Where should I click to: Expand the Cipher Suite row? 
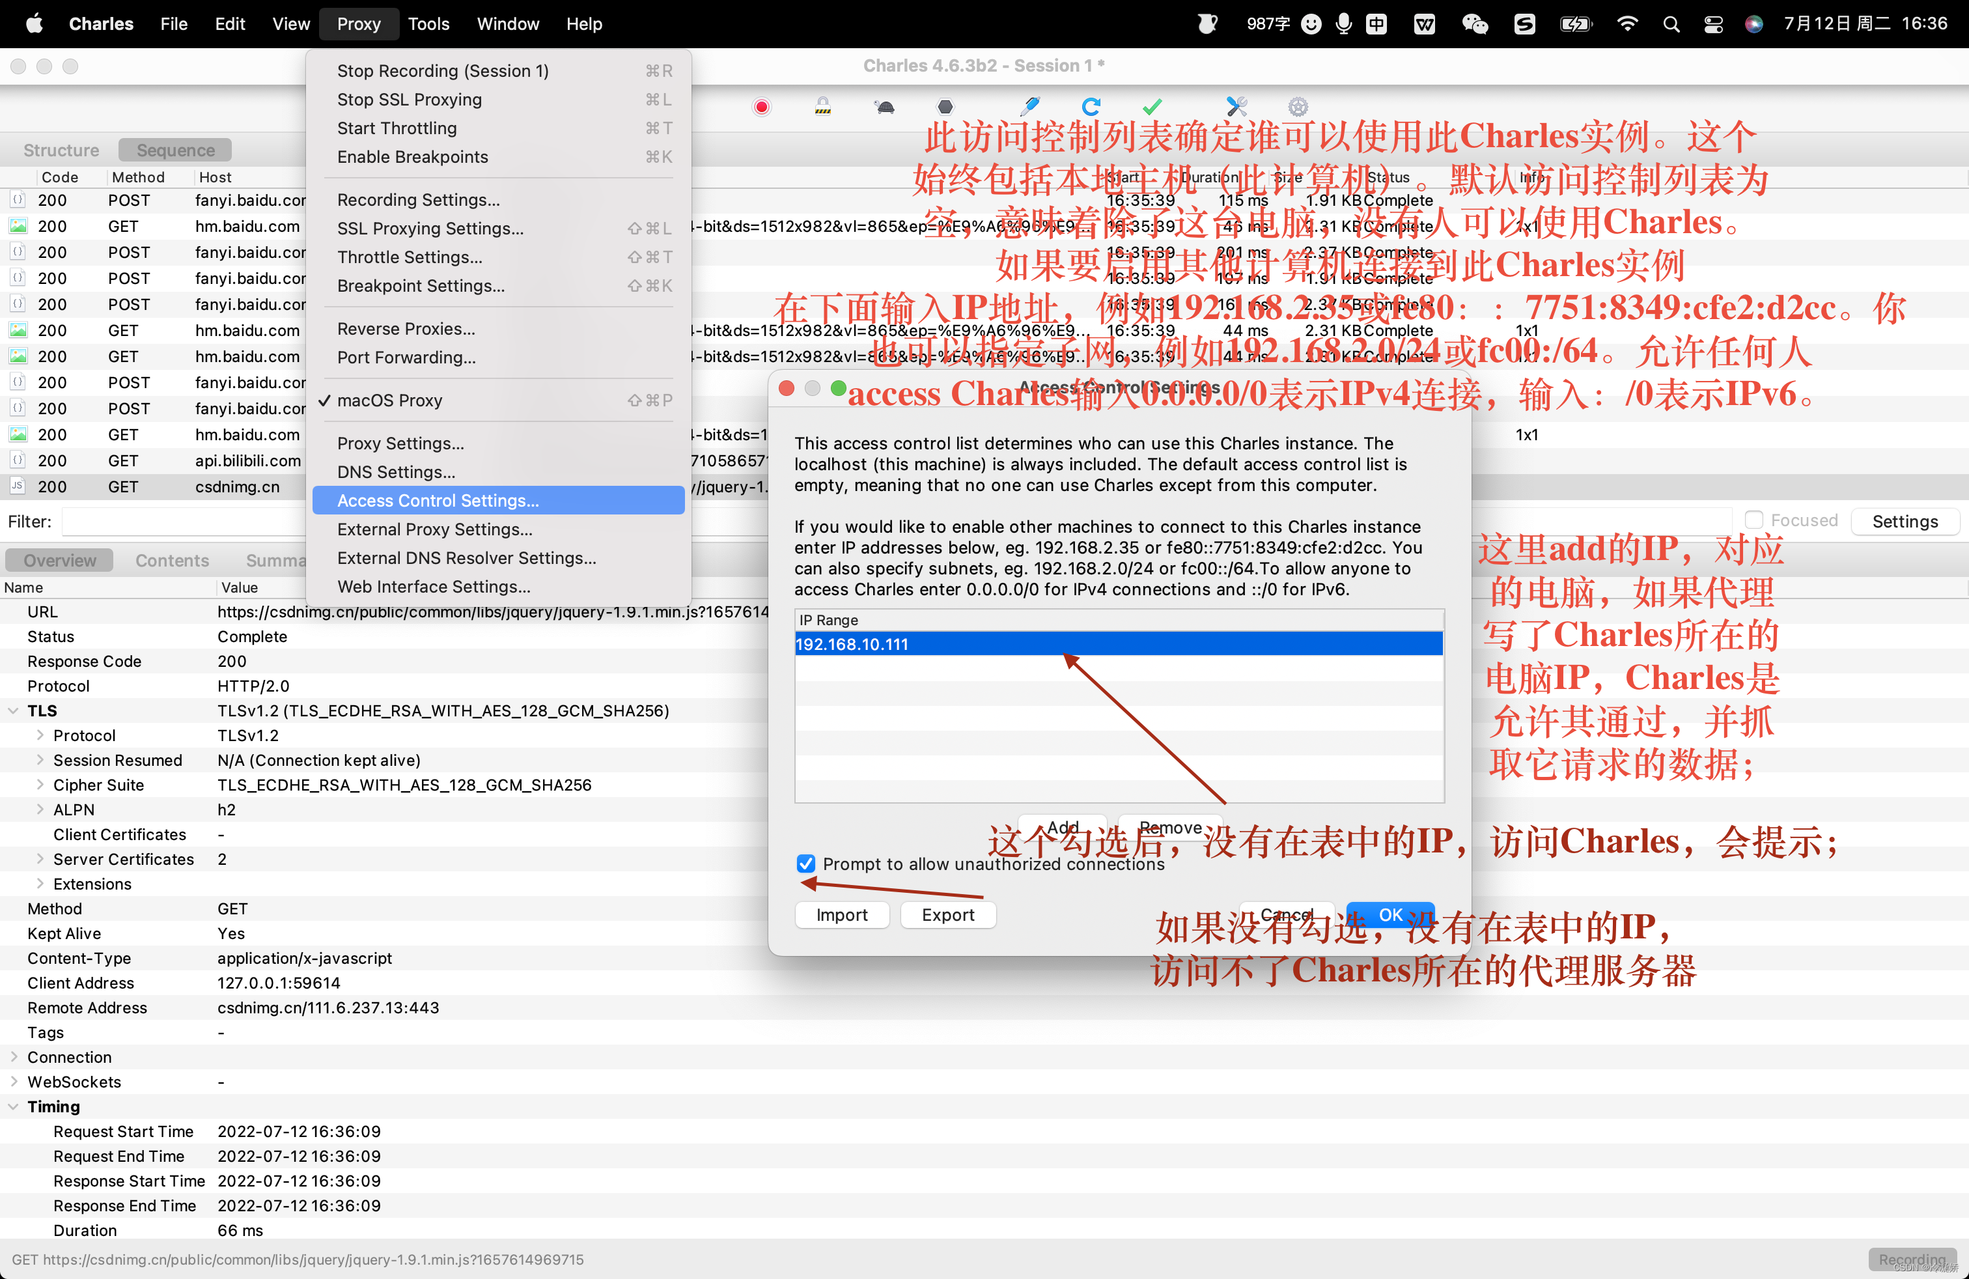click(x=40, y=784)
